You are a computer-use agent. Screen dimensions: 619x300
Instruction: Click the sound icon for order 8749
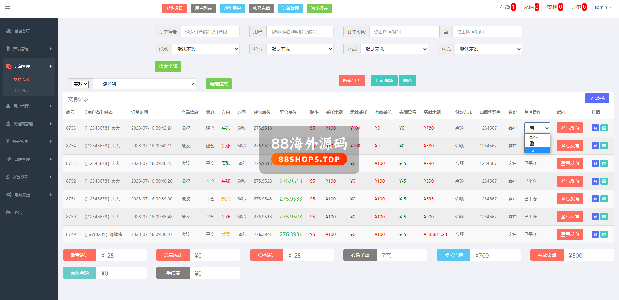pos(595,235)
